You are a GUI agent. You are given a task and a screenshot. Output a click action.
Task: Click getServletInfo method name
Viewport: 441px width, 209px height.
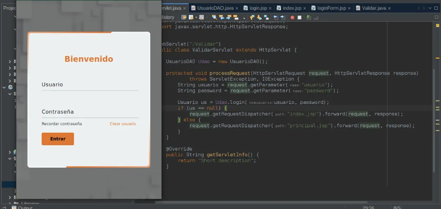coord(227,155)
